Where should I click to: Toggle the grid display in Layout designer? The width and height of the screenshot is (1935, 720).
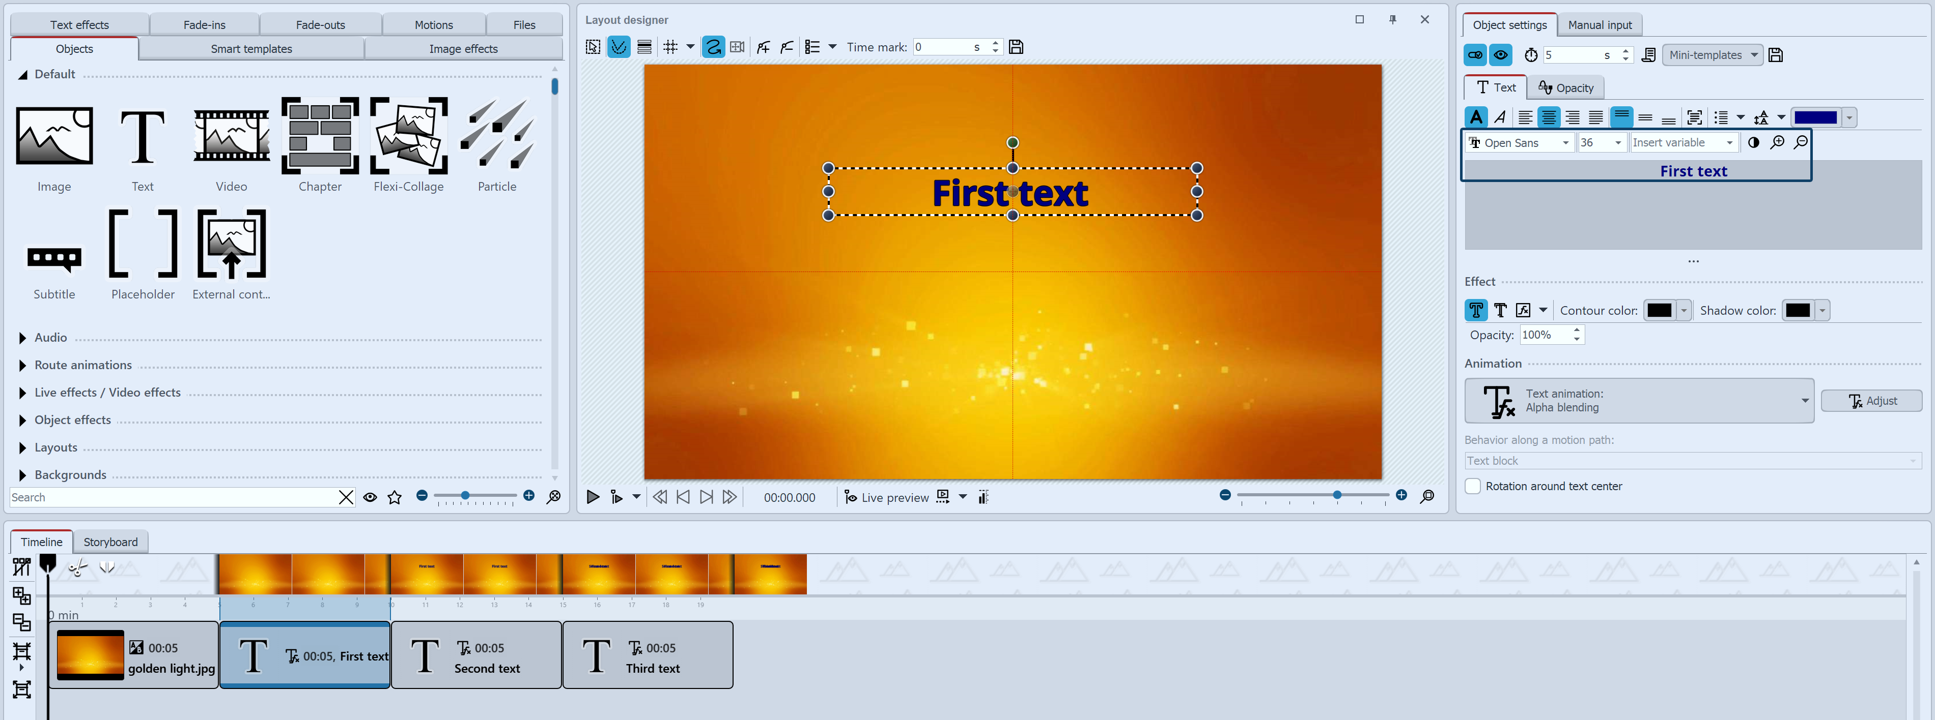(x=671, y=46)
